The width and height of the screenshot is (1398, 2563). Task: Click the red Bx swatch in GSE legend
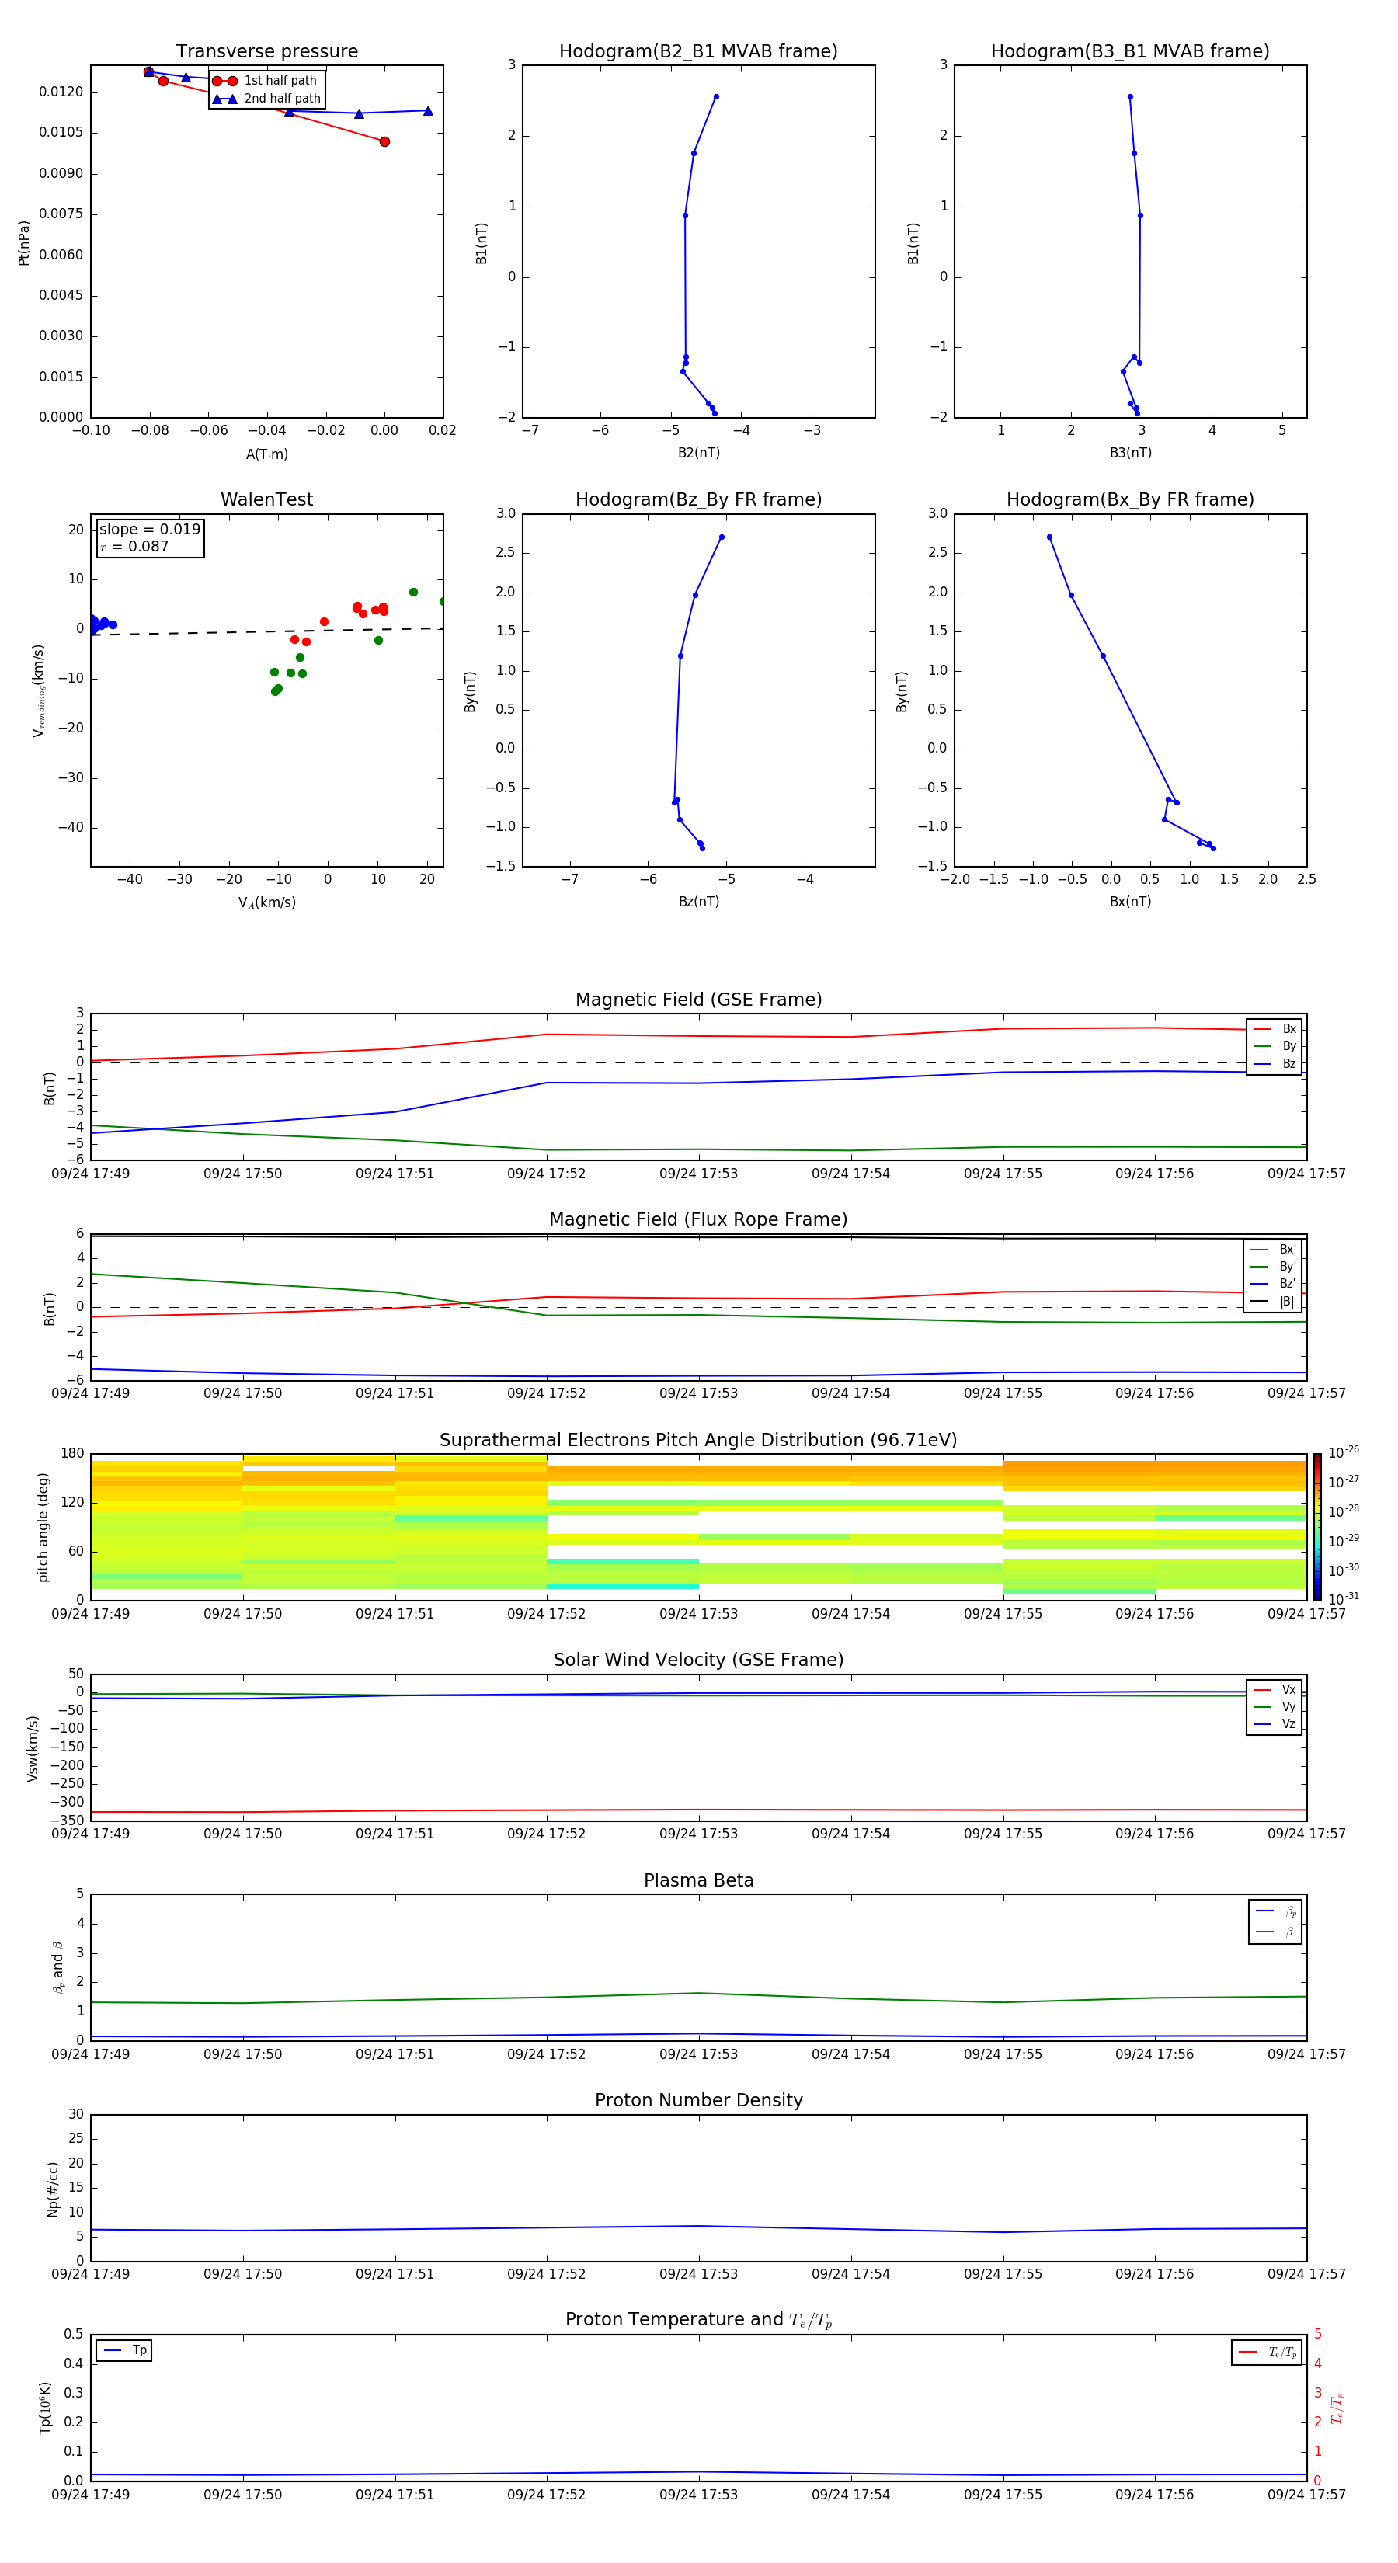1261,1029
